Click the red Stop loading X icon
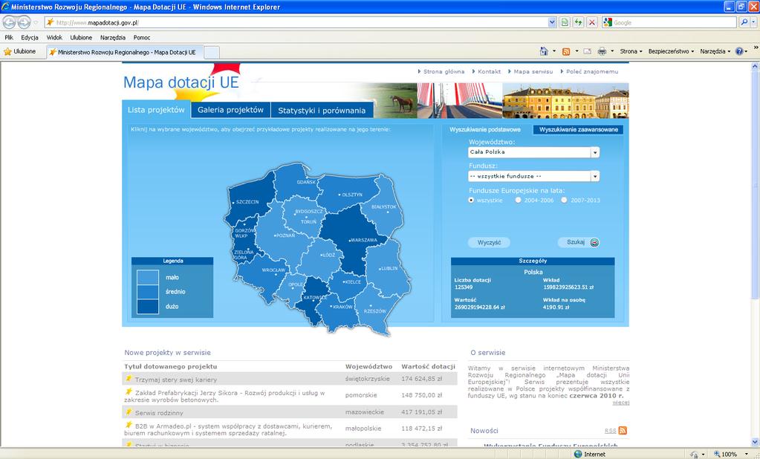This screenshot has width=760, height=459. (x=592, y=22)
